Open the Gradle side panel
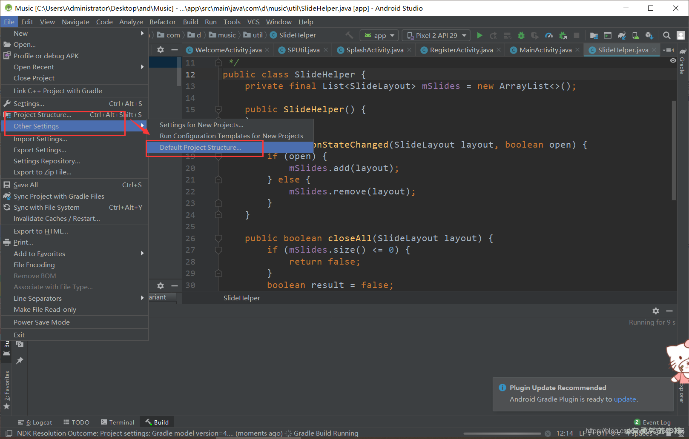 click(x=683, y=61)
